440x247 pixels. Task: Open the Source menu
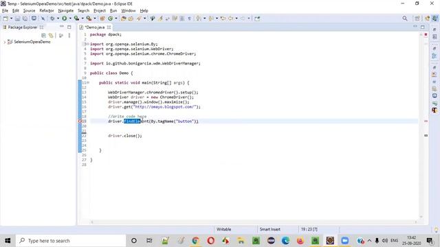point(29,11)
